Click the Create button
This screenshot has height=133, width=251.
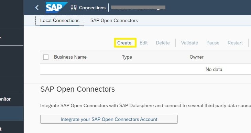coord(124,43)
